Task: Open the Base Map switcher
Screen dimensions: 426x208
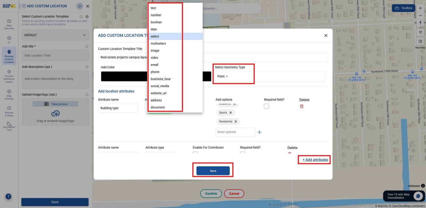Action: point(420,41)
